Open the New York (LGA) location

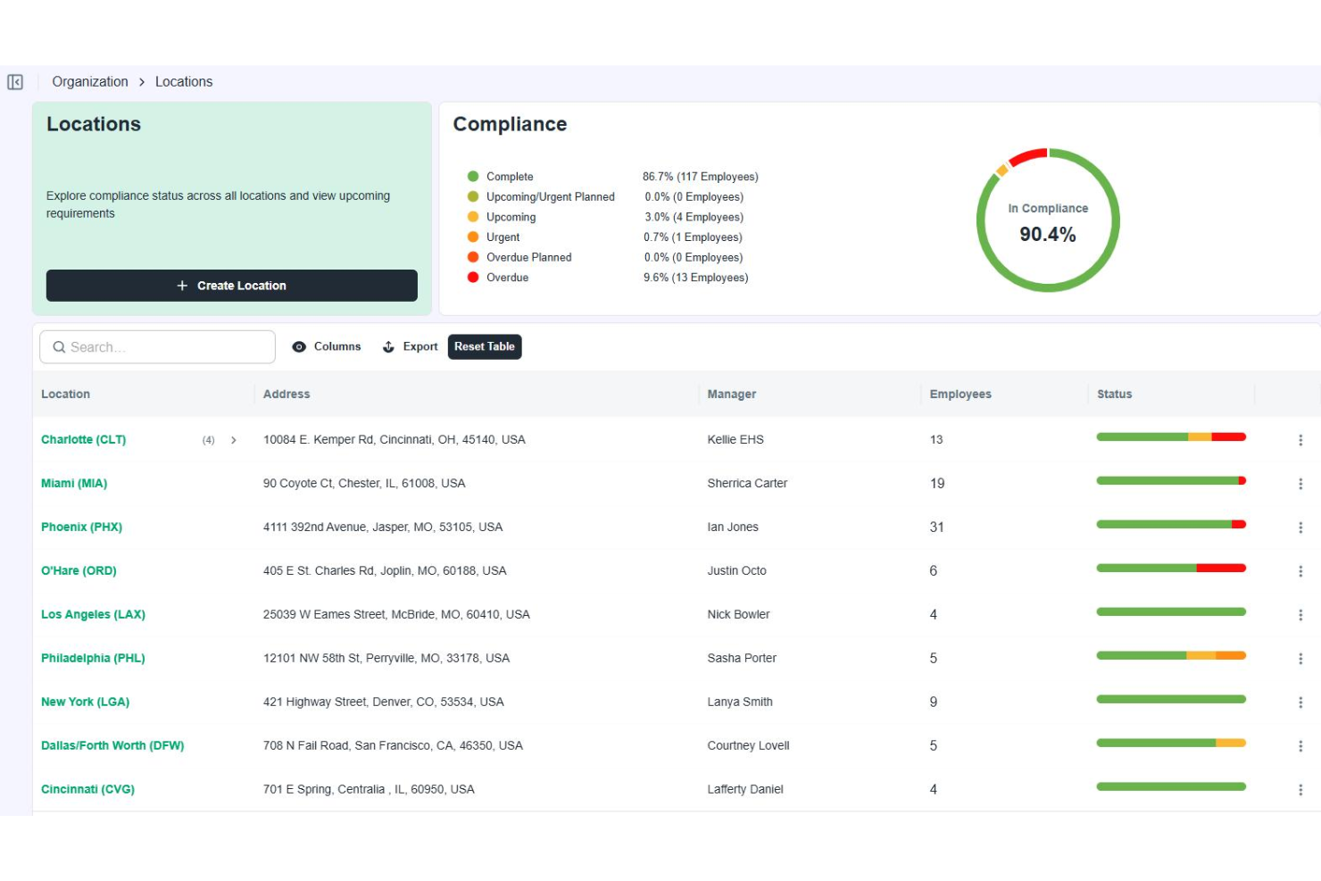click(86, 702)
